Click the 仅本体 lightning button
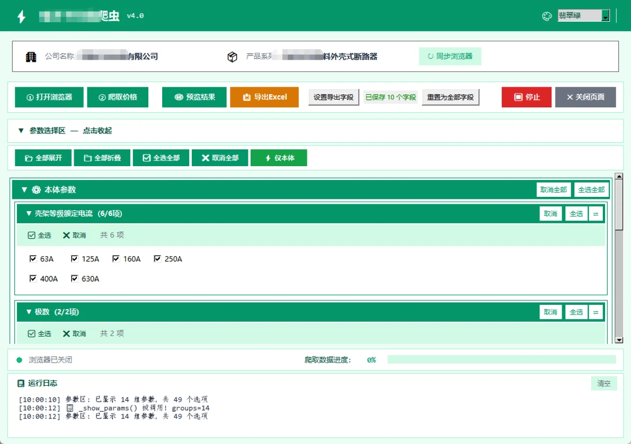 coord(279,158)
